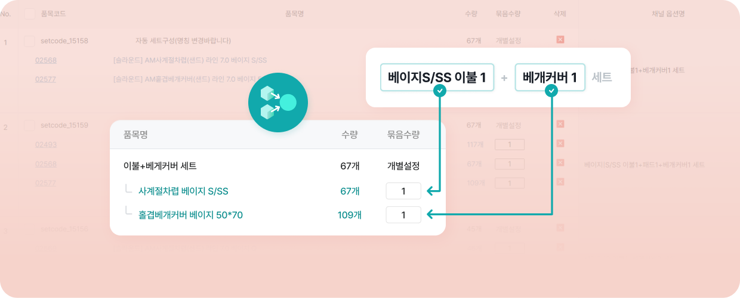The width and height of the screenshot is (740, 298).
Task: Check the box for setcode_15159
Action: coord(29,125)
